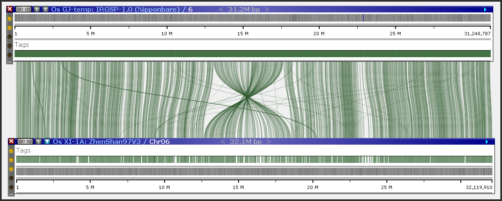Click the '>' zoom arrow beside 32.1M bp
Viewport: 502px width, 201px height.
pos(268,141)
